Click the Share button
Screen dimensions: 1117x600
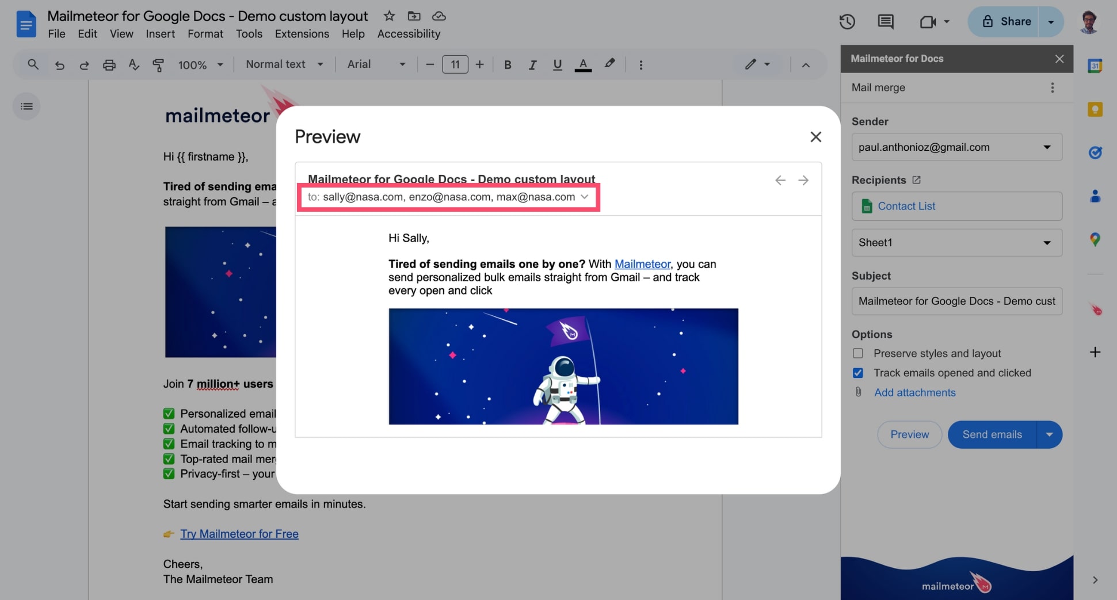point(1004,22)
